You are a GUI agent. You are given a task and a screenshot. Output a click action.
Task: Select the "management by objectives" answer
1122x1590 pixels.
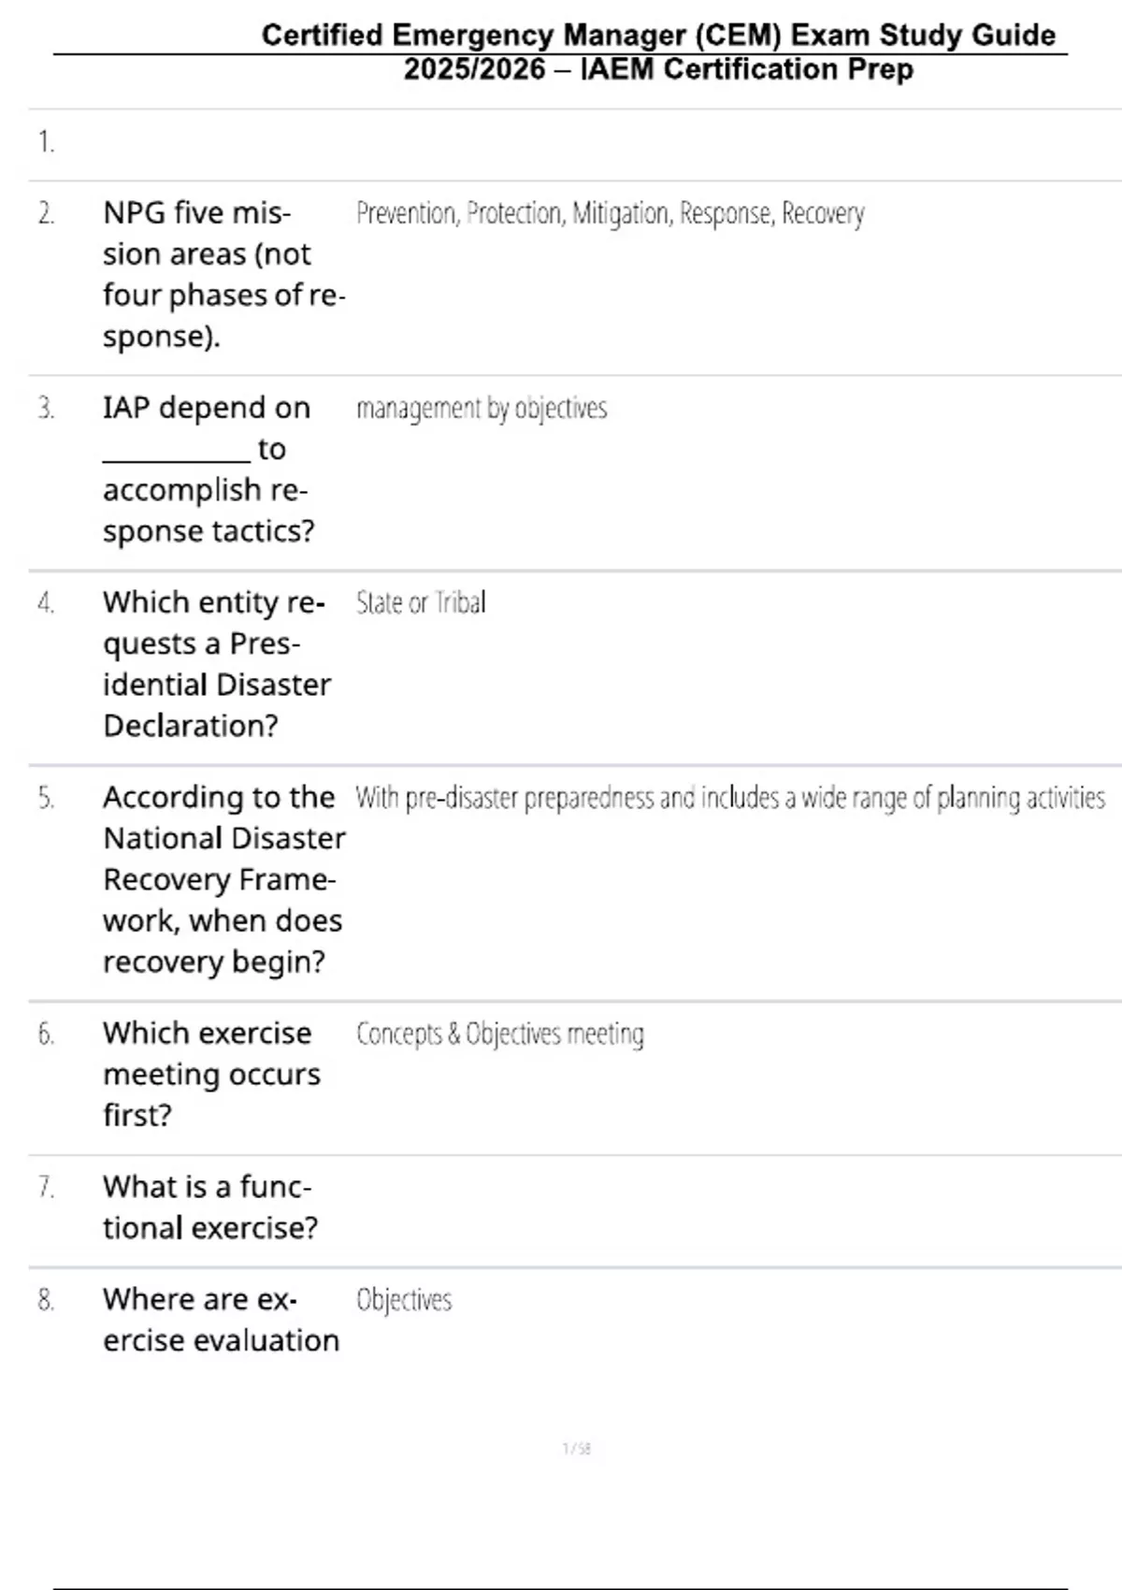point(482,409)
